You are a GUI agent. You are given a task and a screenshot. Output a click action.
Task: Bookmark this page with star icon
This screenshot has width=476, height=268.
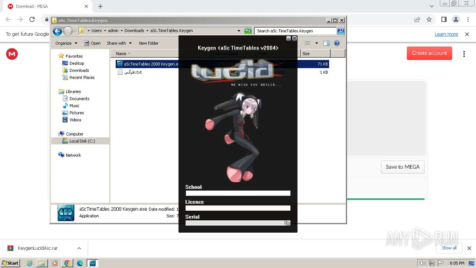point(429,19)
